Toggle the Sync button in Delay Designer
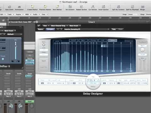The image size is (151, 113). (44, 45)
